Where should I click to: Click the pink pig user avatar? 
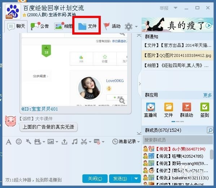point(10,121)
